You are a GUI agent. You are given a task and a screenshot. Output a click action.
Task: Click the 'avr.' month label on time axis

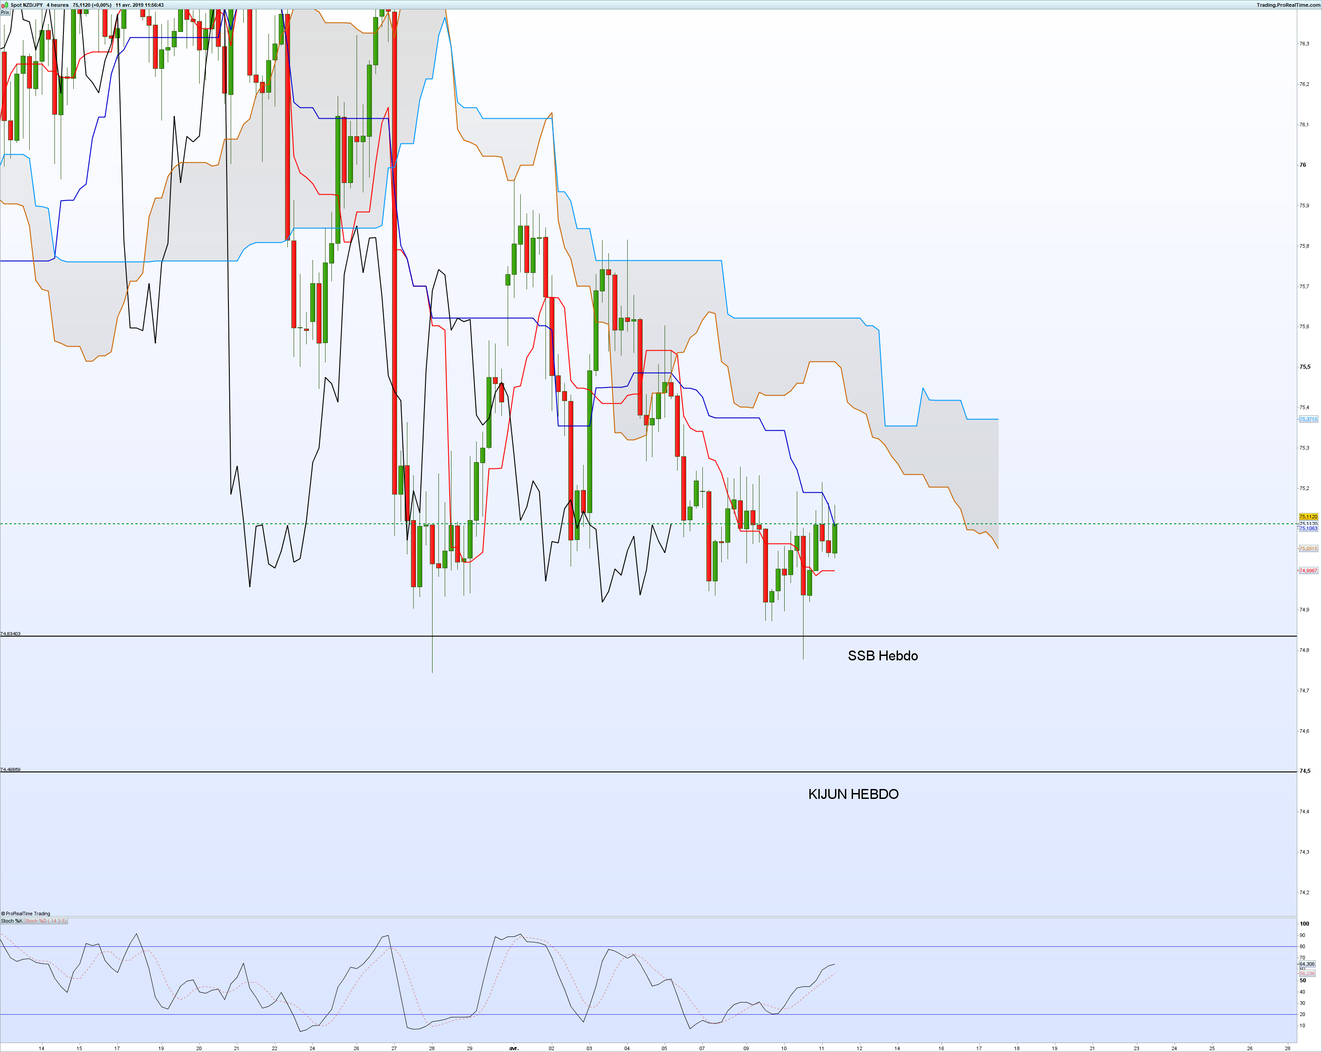coord(514,1048)
